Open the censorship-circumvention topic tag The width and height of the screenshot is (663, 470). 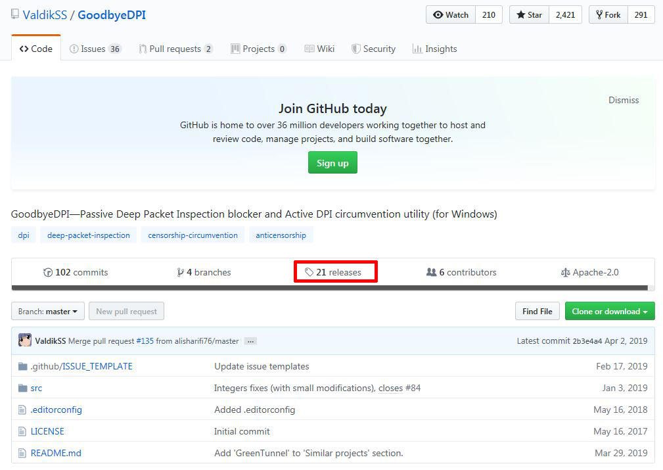(193, 235)
